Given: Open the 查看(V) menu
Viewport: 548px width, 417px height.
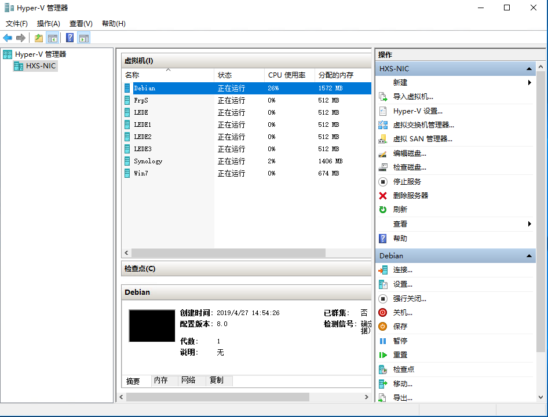Looking at the screenshot, I should click(81, 23).
